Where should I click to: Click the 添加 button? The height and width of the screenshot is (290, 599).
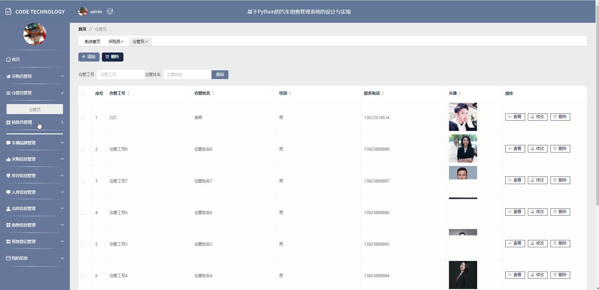click(x=89, y=57)
